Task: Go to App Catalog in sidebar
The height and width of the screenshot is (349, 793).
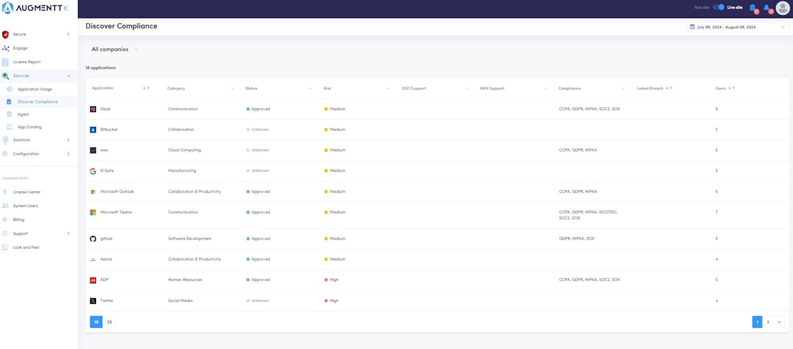Action: 29,127
